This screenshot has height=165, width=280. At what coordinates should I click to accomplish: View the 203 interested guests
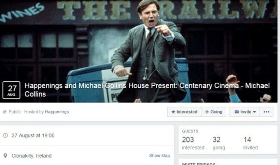coord(193,143)
